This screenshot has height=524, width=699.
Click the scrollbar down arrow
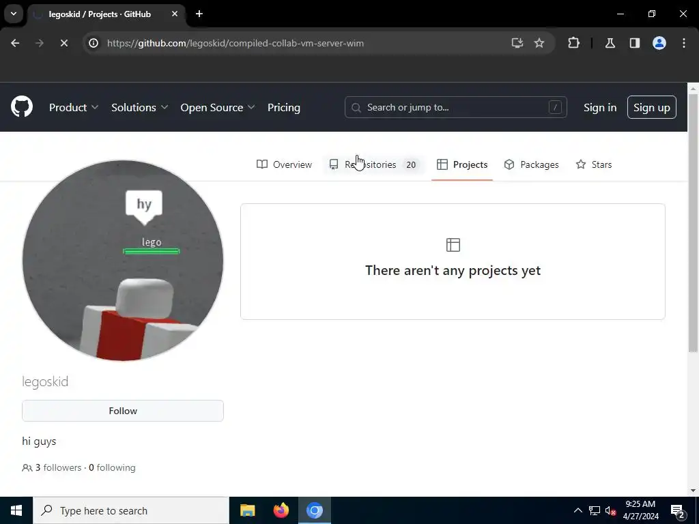(694, 491)
